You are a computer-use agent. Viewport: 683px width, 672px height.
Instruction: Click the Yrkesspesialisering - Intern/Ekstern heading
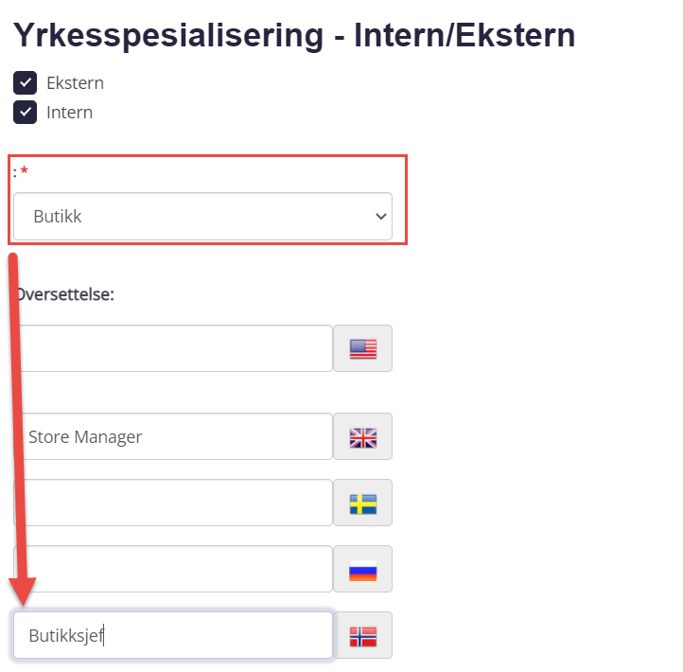pos(294,35)
